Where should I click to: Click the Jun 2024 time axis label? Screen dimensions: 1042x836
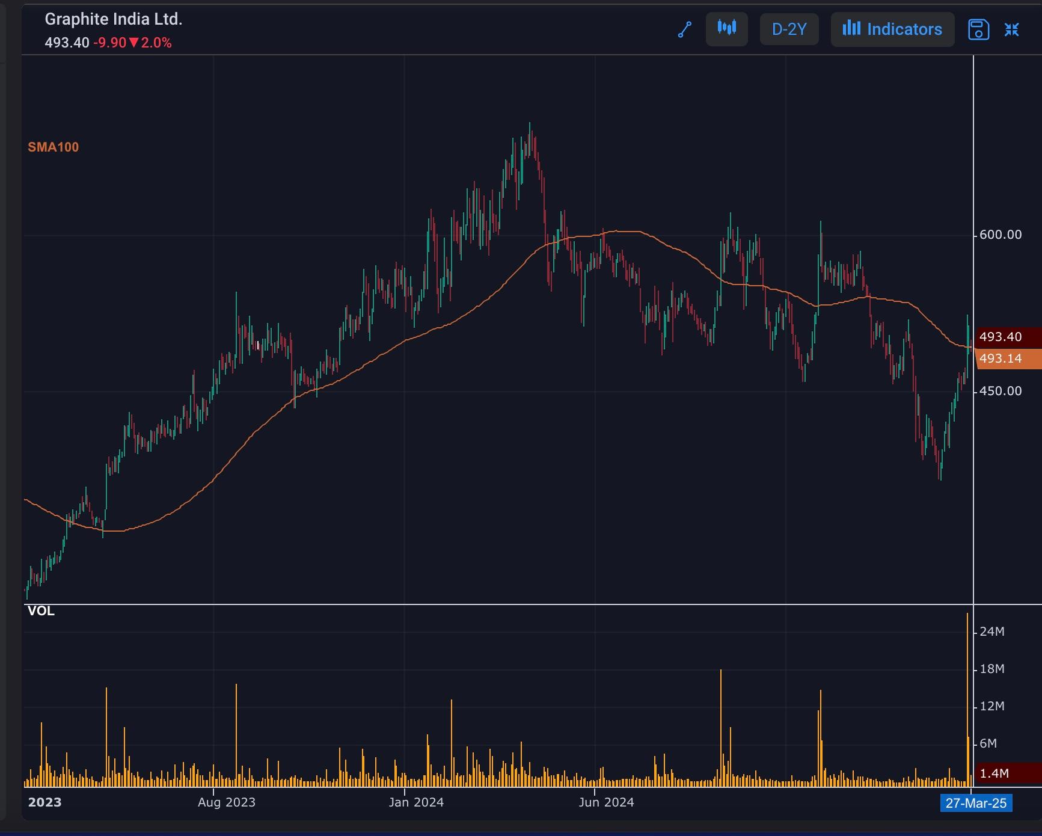tap(606, 802)
